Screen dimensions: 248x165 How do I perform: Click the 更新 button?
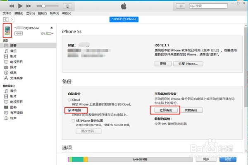tap(163, 64)
